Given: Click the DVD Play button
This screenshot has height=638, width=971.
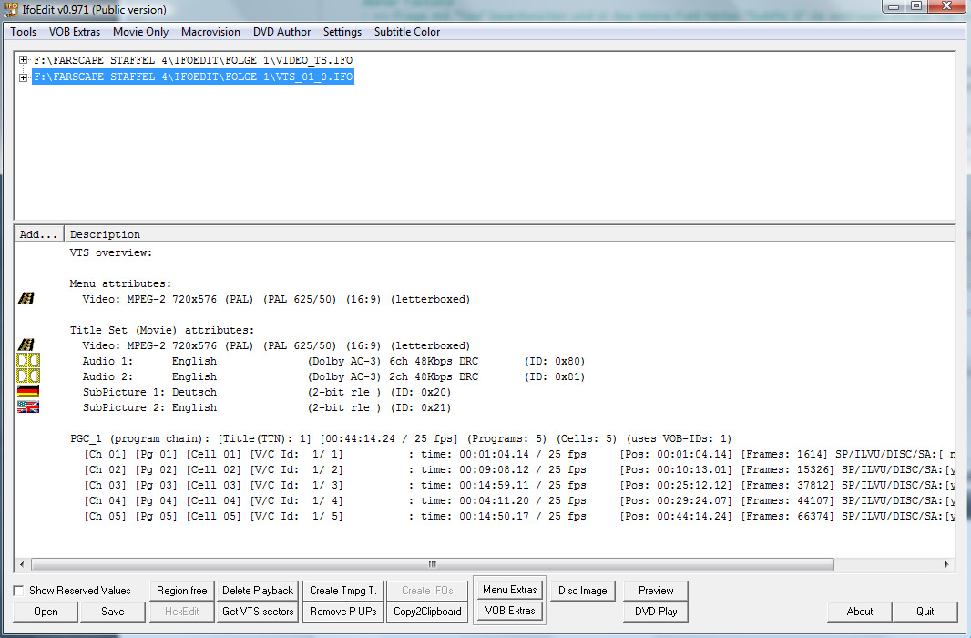Looking at the screenshot, I should (x=656, y=612).
